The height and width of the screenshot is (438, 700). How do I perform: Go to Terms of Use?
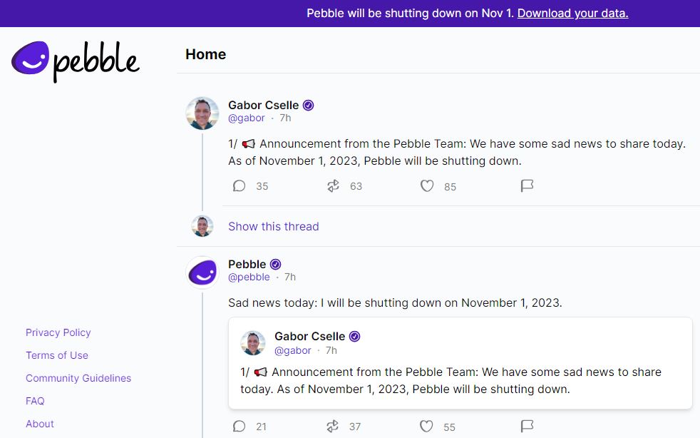click(57, 355)
